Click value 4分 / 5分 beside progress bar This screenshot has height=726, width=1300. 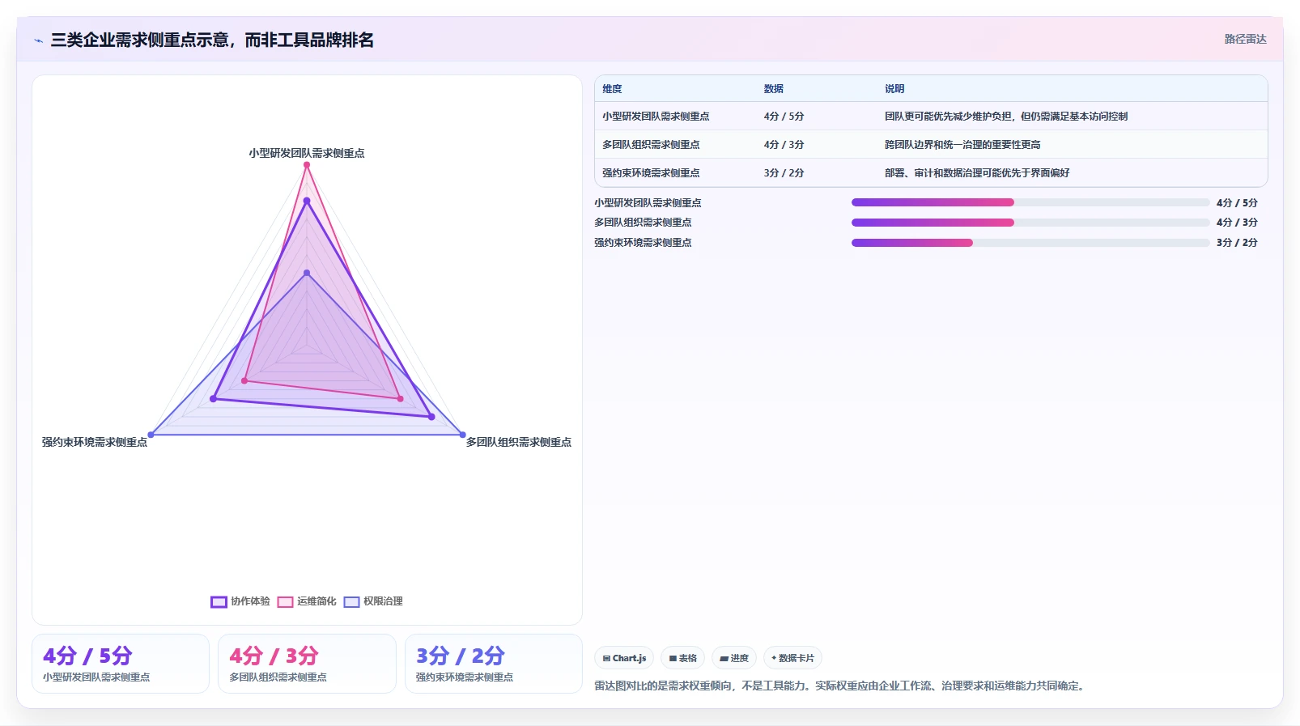tap(1237, 203)
